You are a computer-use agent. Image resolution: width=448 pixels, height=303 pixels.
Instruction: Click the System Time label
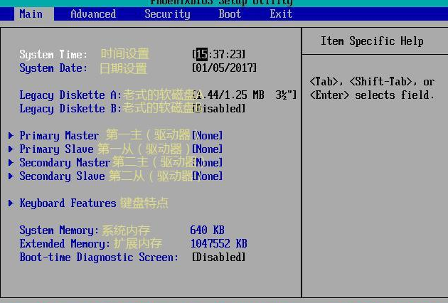[53, 55]
